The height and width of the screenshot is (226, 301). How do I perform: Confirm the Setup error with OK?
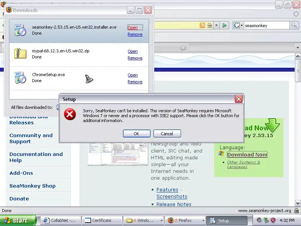pos(137,134)
